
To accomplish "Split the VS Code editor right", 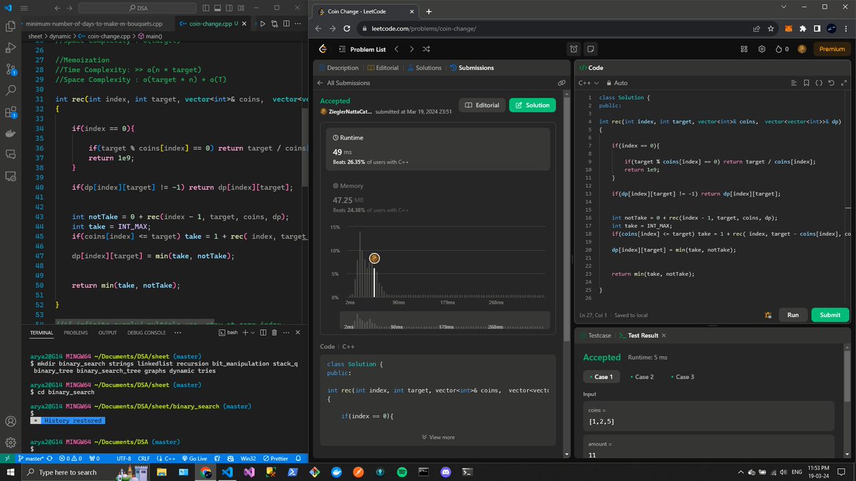I will [287, 23].
